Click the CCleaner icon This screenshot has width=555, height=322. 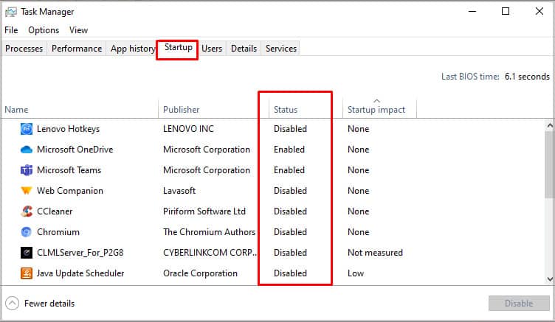[x=26, y=211]
